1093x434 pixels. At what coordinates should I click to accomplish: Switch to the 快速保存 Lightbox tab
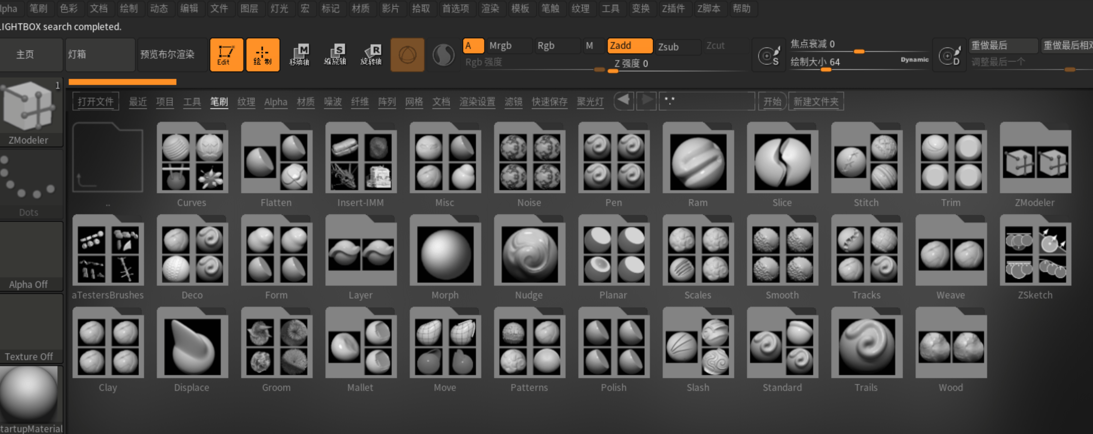(x=550, y=102)
